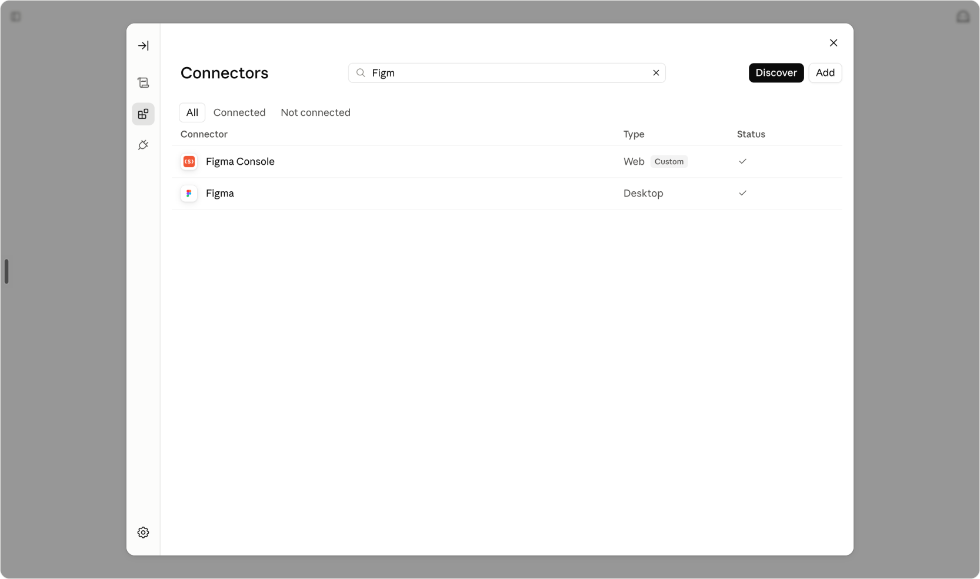Click the Connectors heading
Viewport: 980px width, 579px height.
(224, 73)
